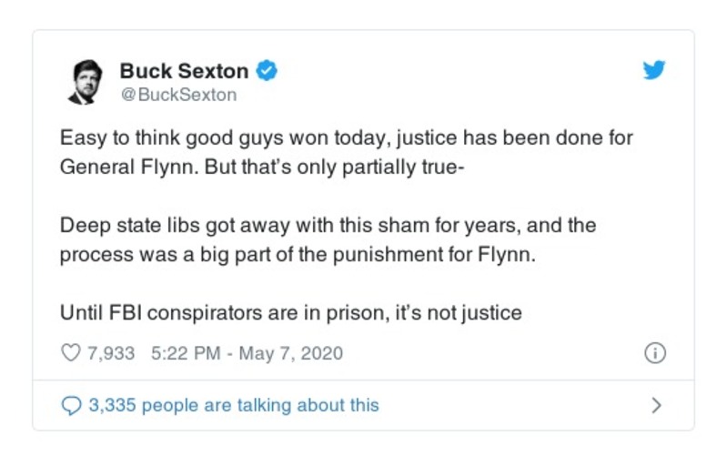Click Buck Sexton's profile avatar photo

(87, 83)
